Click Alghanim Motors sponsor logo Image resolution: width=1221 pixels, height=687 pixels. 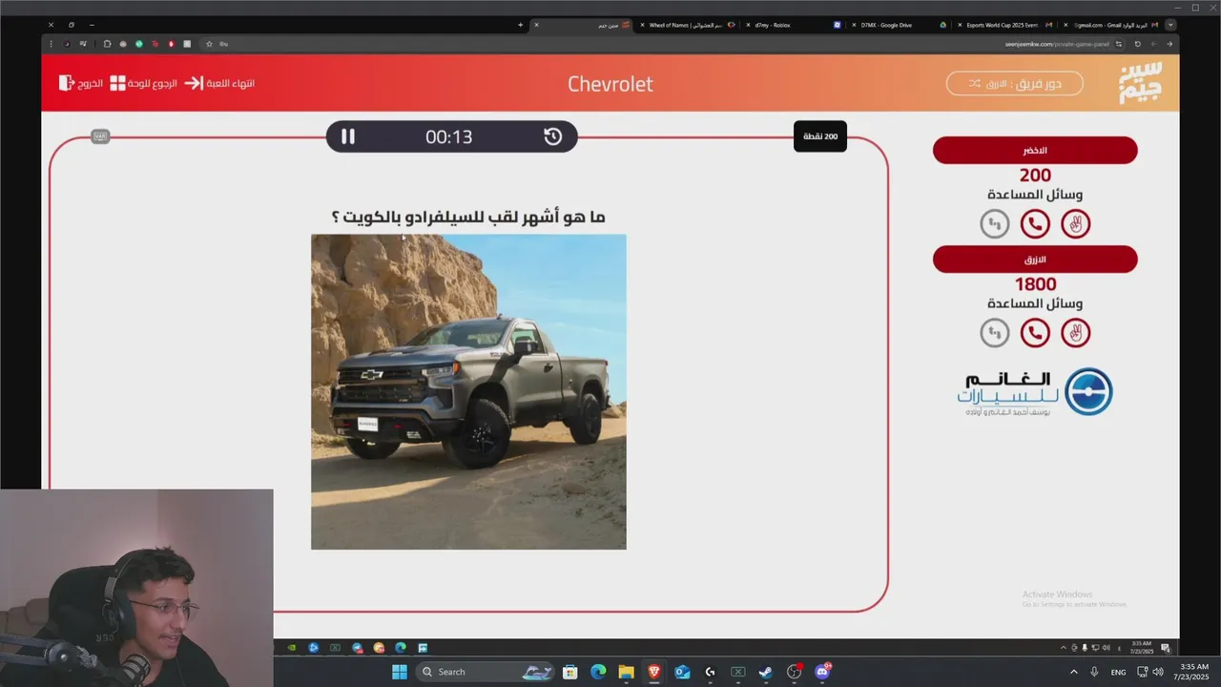click(1035, 391)
